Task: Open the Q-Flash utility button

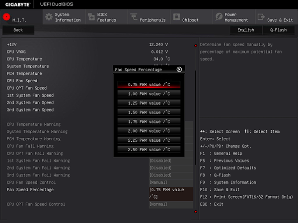Action: 279,30
